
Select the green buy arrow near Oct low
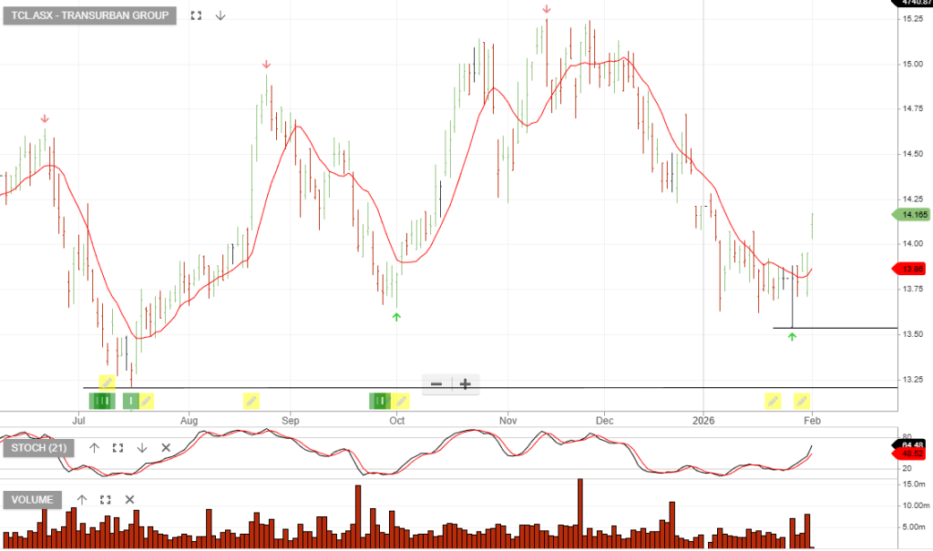[x=396, y=316]
